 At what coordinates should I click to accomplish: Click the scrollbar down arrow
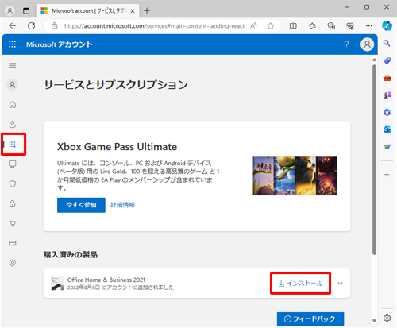pyautogui.click(x=374, y=321)
